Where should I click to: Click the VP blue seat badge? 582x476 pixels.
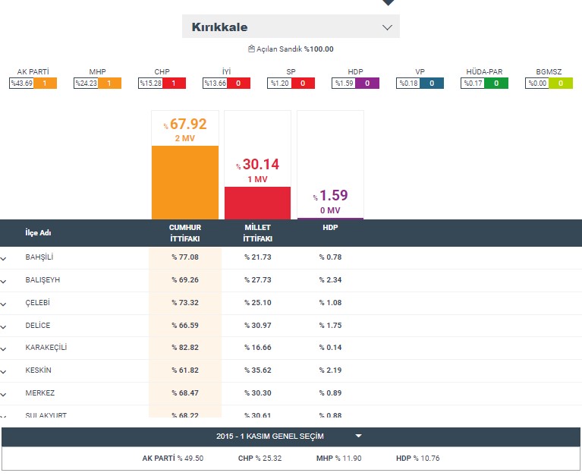click(432, 84)
